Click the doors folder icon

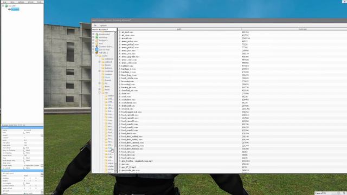tap(103, 77)
